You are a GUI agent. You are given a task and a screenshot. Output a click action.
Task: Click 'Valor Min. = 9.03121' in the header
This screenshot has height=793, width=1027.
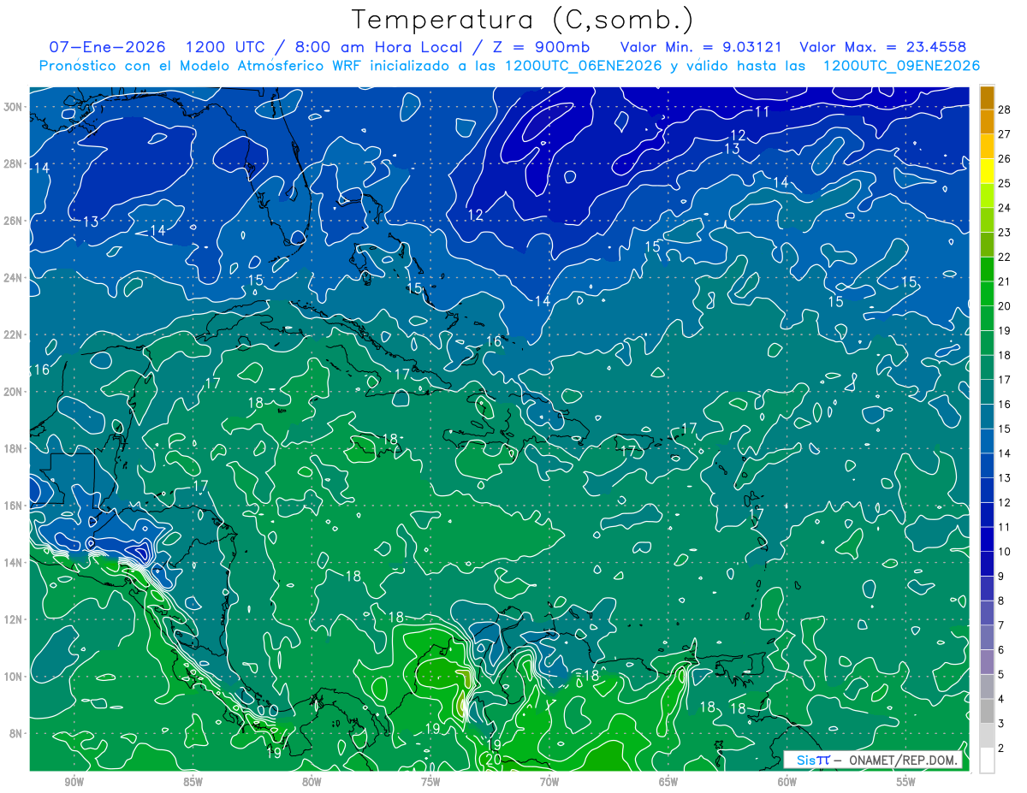point(700,47)
